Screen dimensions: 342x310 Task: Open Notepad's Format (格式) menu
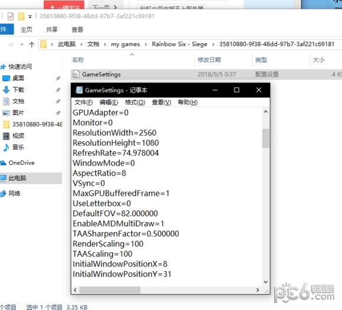[135, 102]
